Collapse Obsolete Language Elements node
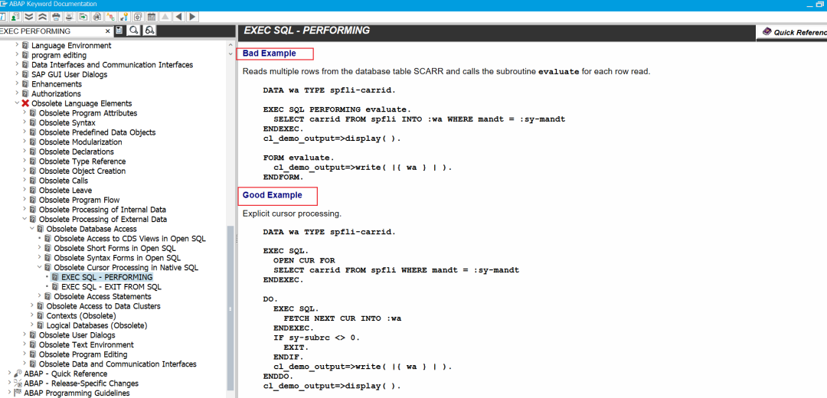The height and width of the screenshot is (398, 827). 17,103
